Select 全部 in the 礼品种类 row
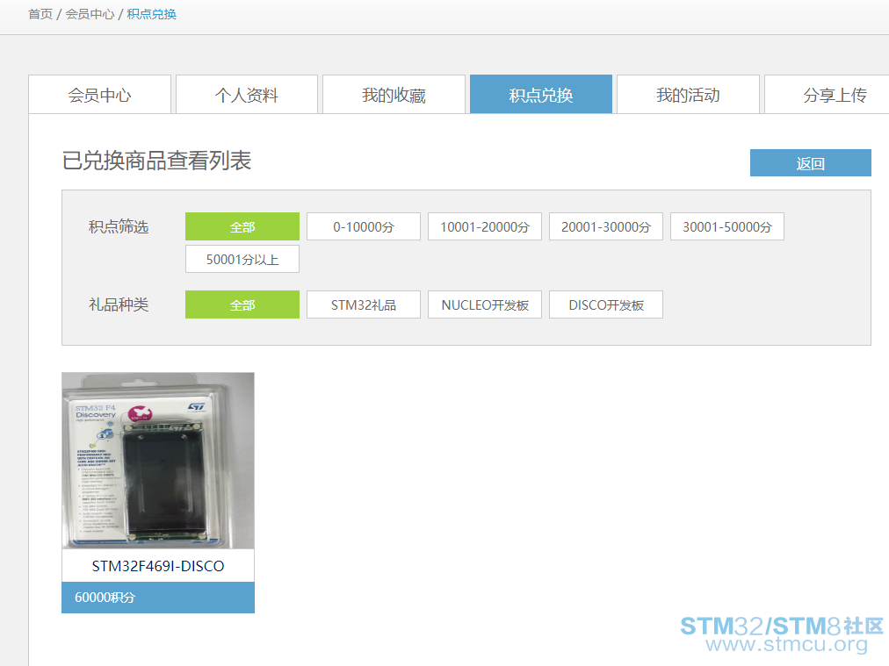Image resolution: width=889 pixels, height=666 pixels. [x=242, y=304]
